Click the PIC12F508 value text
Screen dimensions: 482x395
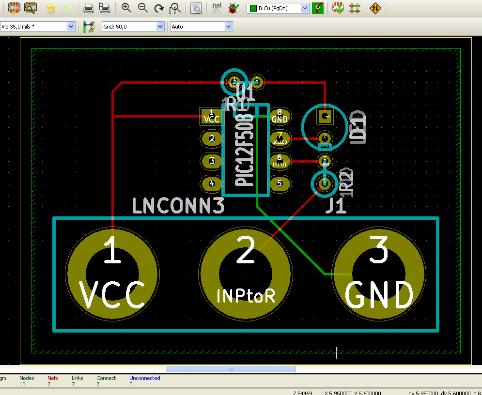click(x=245, y=150)
